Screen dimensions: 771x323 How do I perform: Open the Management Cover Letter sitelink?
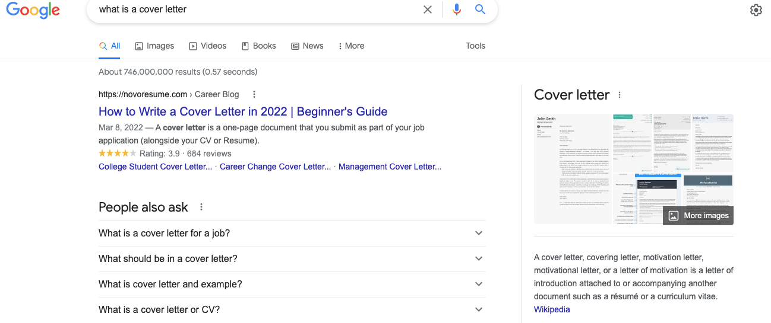coord(390,167)
